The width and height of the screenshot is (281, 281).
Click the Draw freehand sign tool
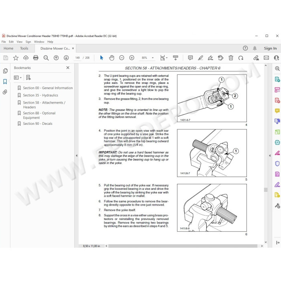point(210,58)
